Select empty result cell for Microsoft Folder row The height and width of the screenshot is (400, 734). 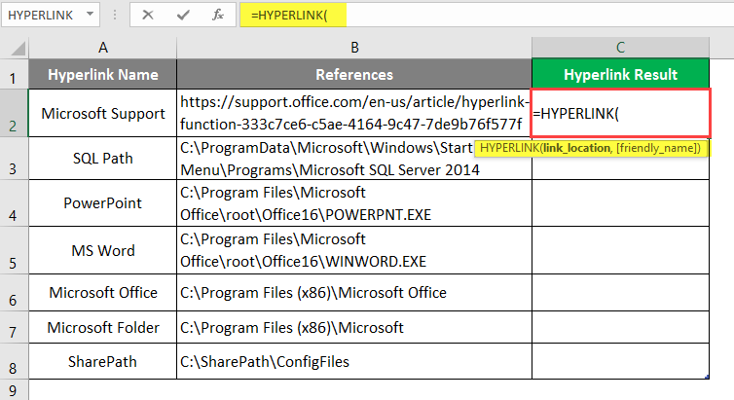[621, 327]
